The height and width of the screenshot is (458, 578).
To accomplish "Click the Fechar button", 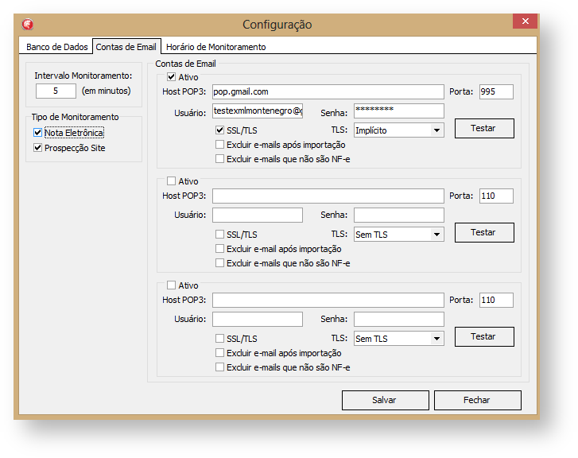I will [x=477, y=400].
